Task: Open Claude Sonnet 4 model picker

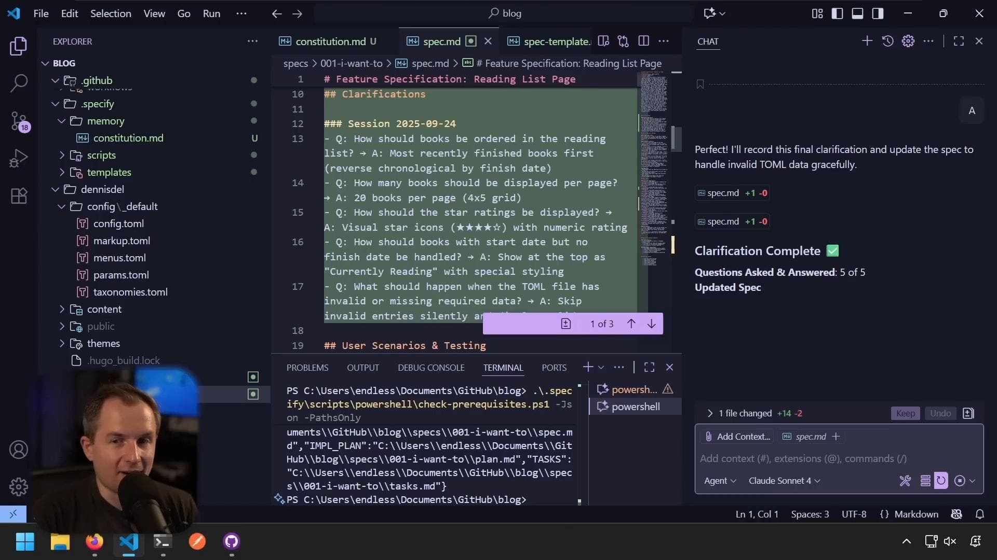Action: coord(784,481)
